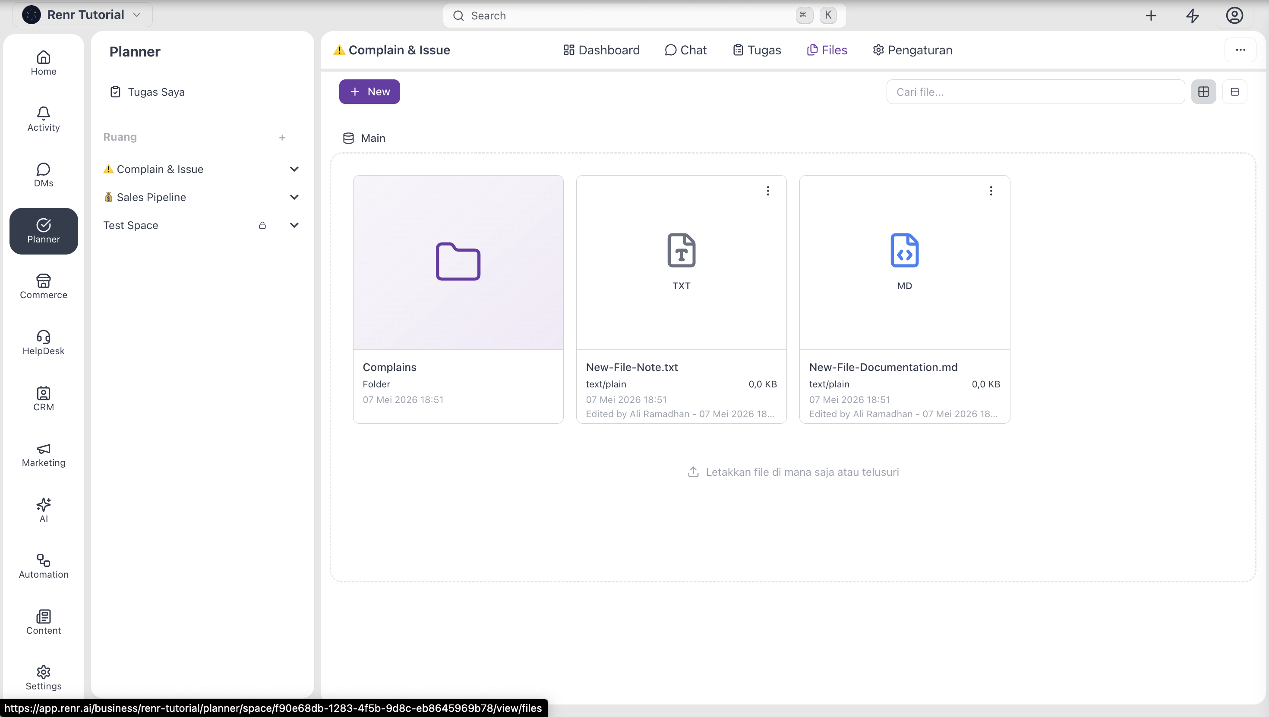
Task: Click the lightning bolt quick actions icon
Action: (1192, 16)
